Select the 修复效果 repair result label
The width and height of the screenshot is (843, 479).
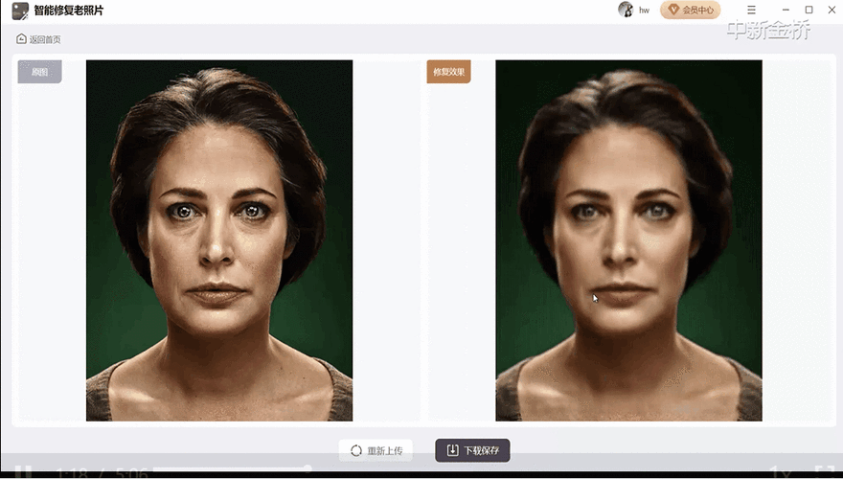click(449, 72)
